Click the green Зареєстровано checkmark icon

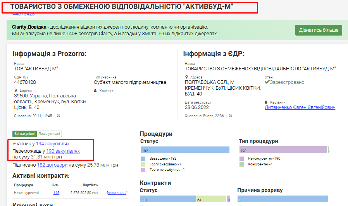point(267,82)
